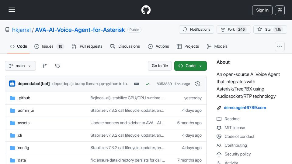292x164 pixels.
Task: Open the Security policy link
Action: pos(238,154)
